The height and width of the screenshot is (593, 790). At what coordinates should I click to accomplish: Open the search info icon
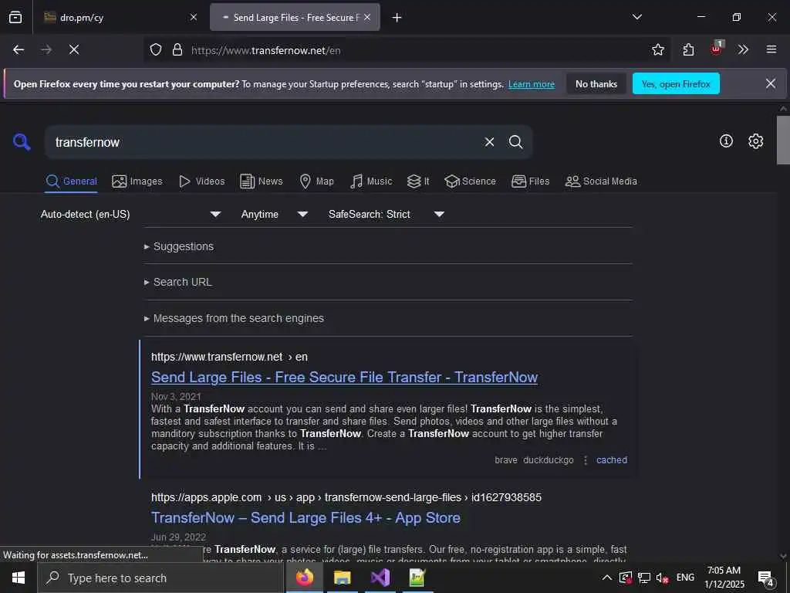point(726,141)
